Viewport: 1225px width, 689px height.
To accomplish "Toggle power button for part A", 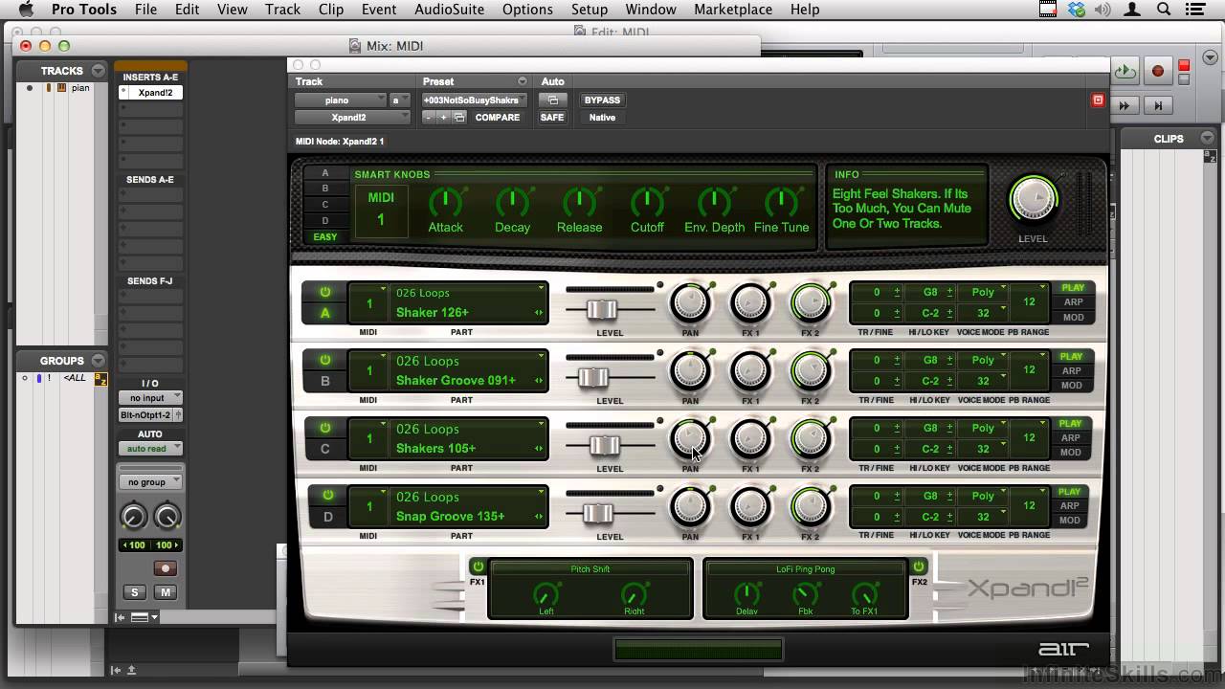I will coord(325,292).
